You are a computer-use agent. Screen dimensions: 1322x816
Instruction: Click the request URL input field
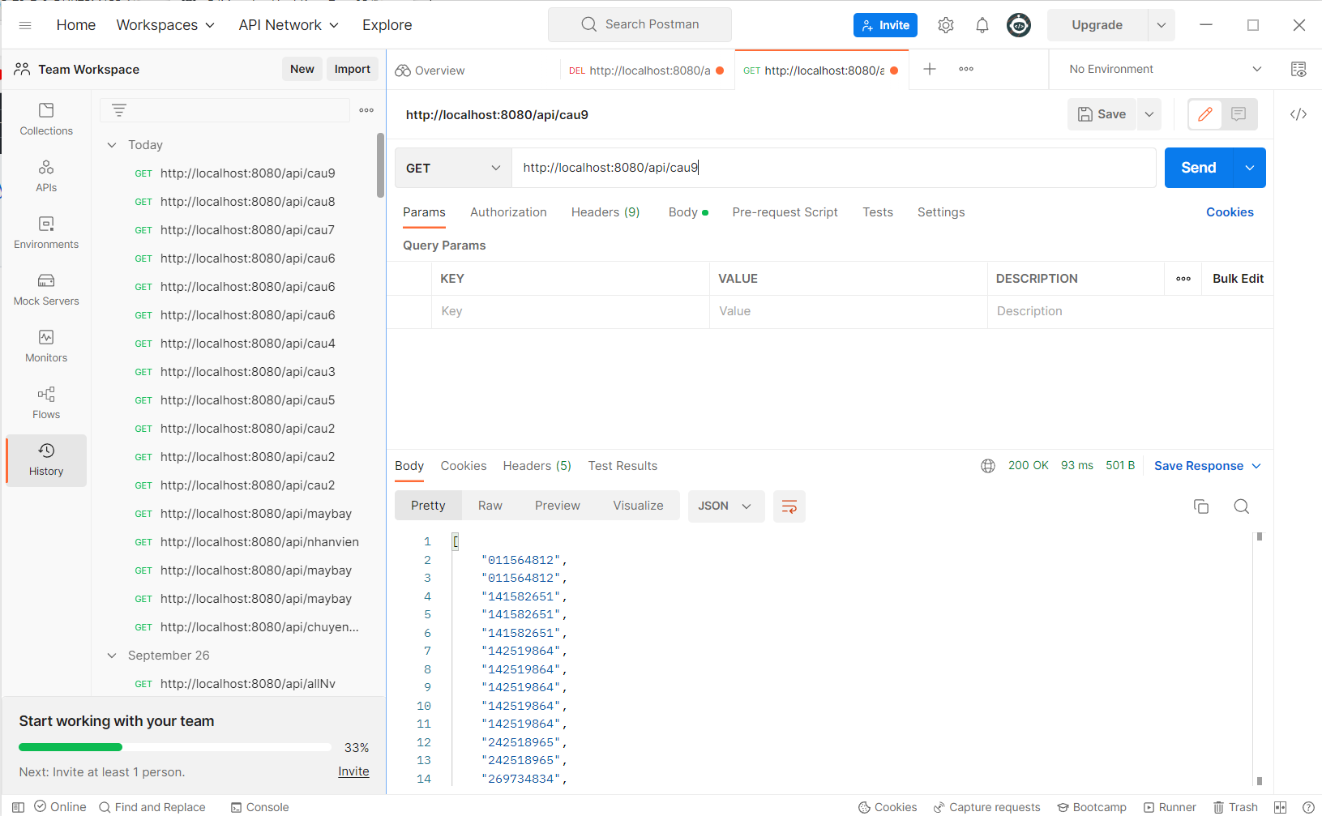coord(834,168)
